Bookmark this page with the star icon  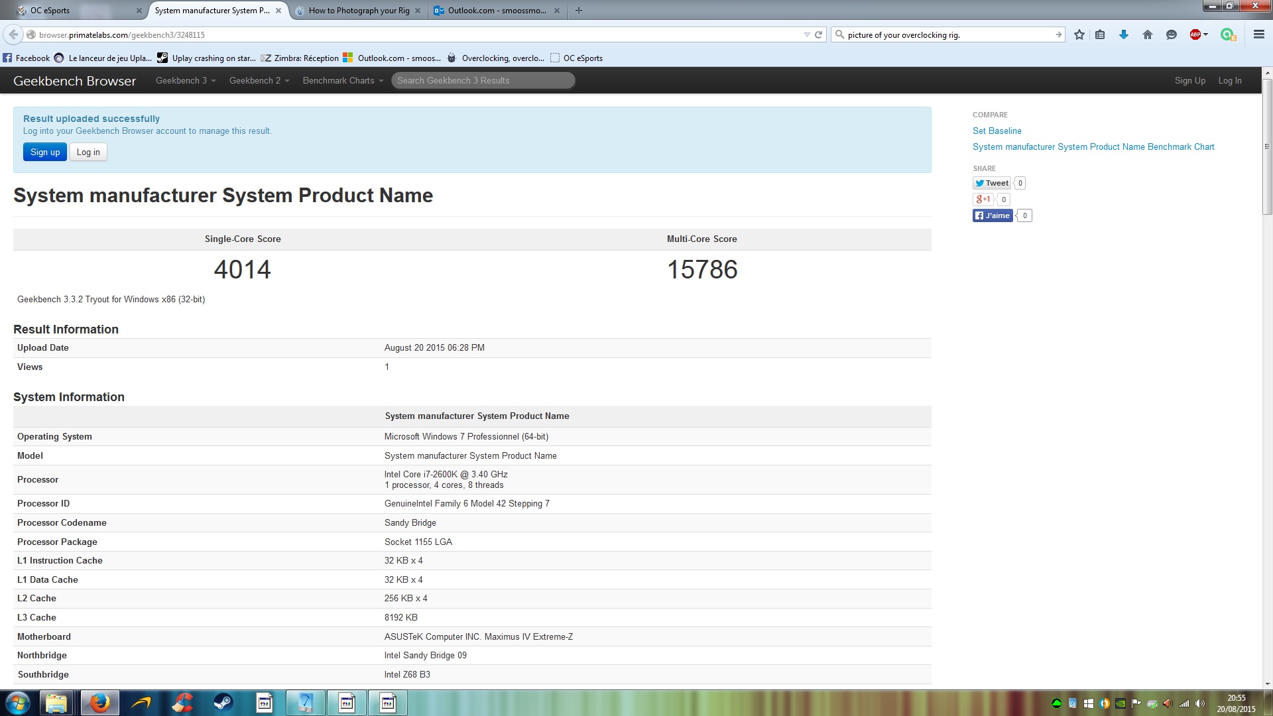click(1079, 34)
